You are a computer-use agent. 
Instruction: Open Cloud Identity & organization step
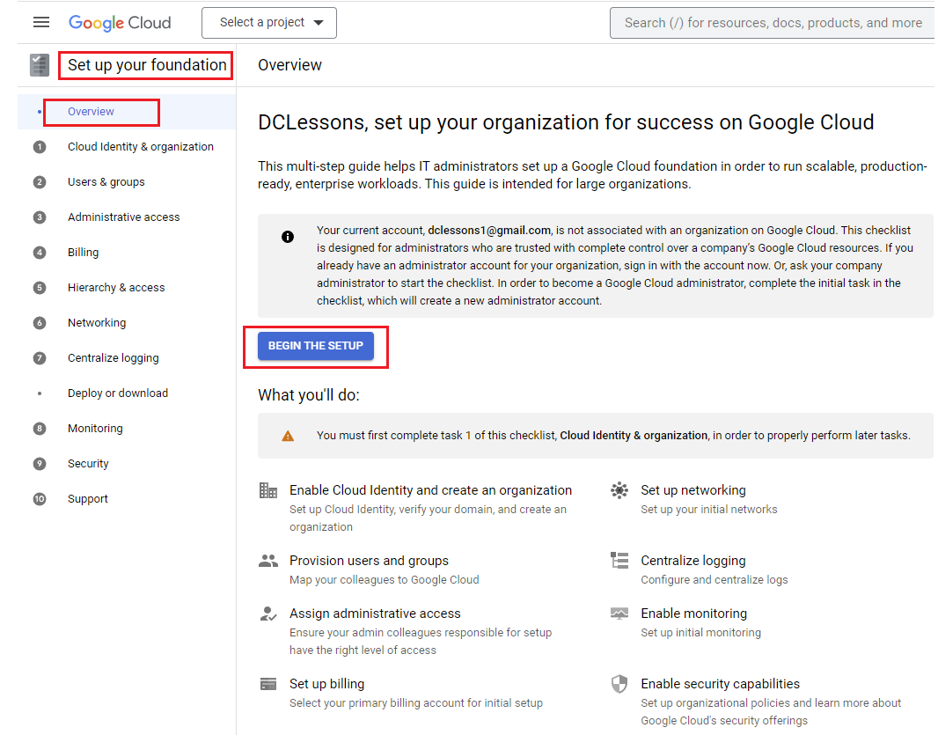[x=141, y=147]
